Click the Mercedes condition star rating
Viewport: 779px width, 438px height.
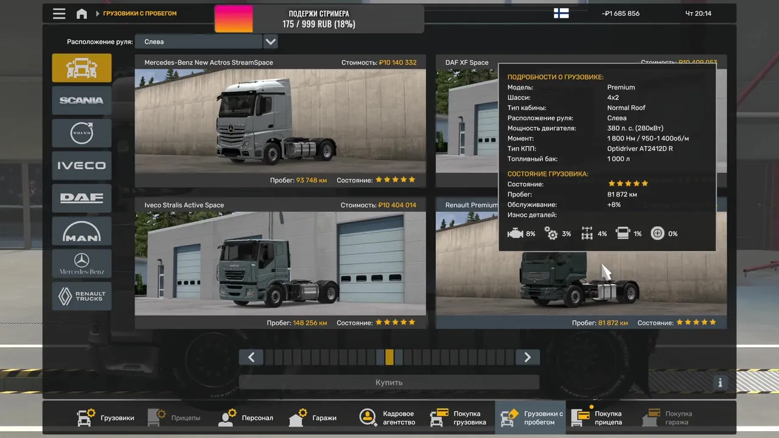click(x=396, y=179)
